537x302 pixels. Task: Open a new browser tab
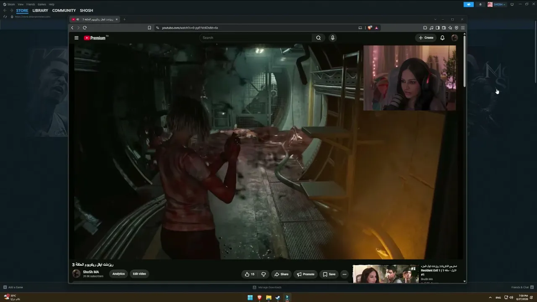(124, 19)
